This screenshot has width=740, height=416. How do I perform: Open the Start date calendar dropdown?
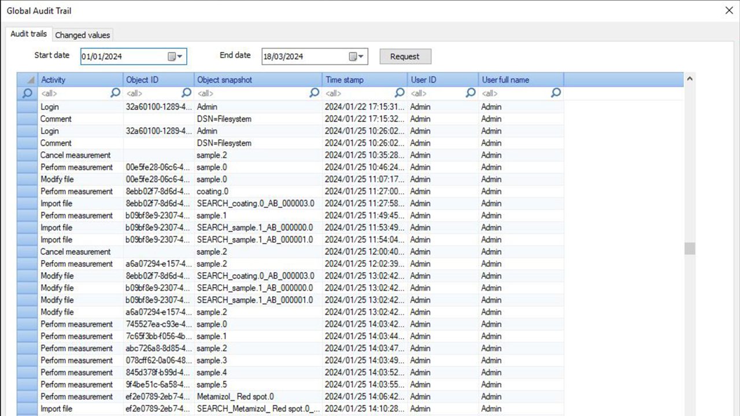click(x=175, y=56)
